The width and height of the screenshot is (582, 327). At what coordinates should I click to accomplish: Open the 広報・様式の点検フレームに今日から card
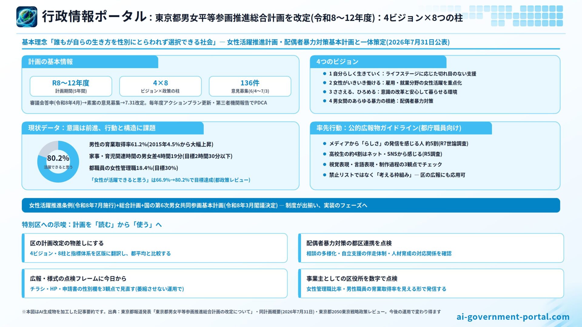[155, 283]
